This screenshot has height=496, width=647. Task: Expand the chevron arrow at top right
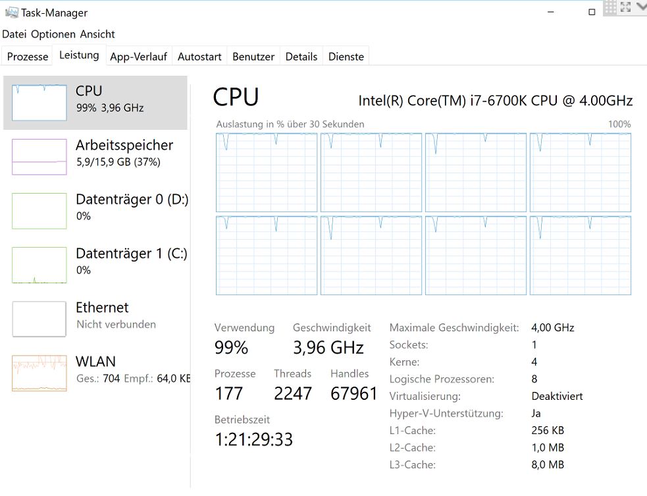pyautogui.click(x=641, y=7)
